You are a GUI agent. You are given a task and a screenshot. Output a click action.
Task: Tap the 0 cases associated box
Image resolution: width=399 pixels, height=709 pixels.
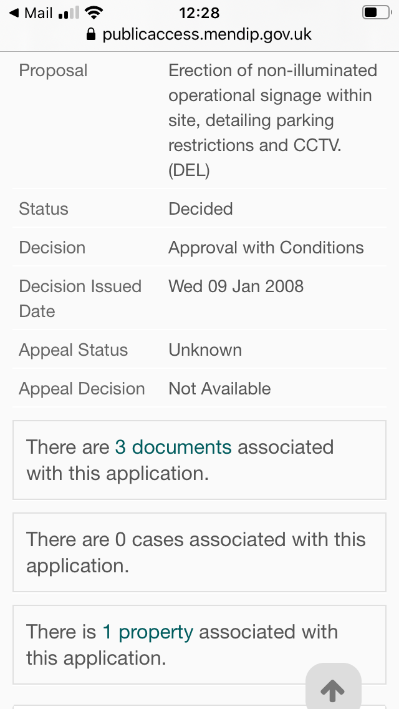click(199, 552)
